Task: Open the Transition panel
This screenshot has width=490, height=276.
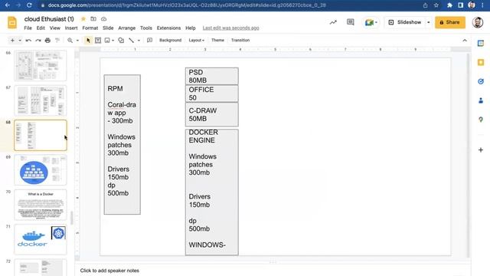Action: (x=240, y=41)
